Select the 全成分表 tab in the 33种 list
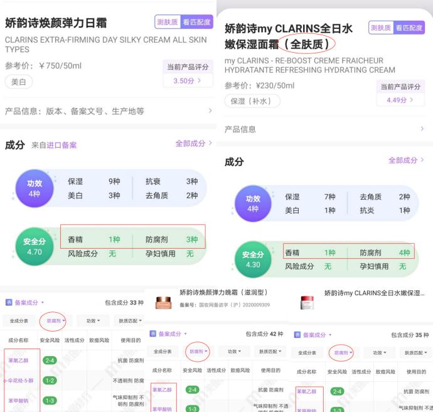This screenshot has width=433, height=412. tap(19, 321)
